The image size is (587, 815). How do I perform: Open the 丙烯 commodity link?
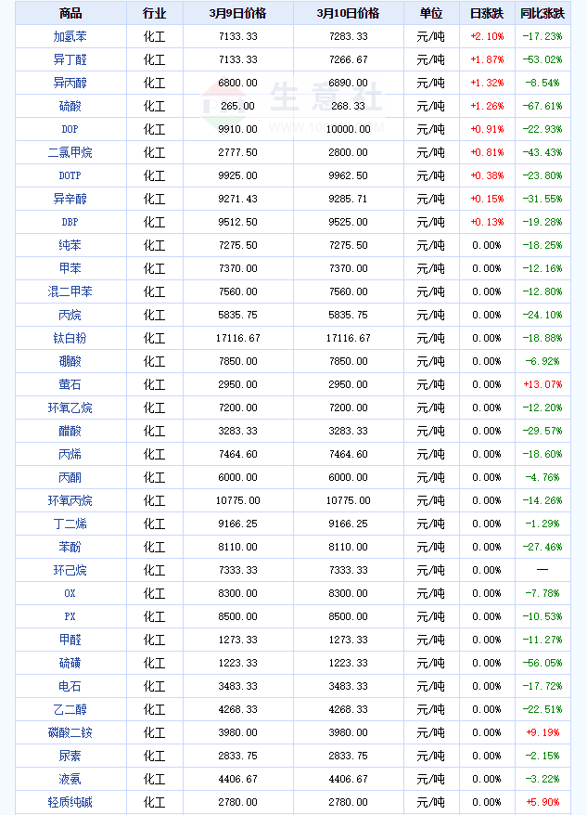coord(70,454)
